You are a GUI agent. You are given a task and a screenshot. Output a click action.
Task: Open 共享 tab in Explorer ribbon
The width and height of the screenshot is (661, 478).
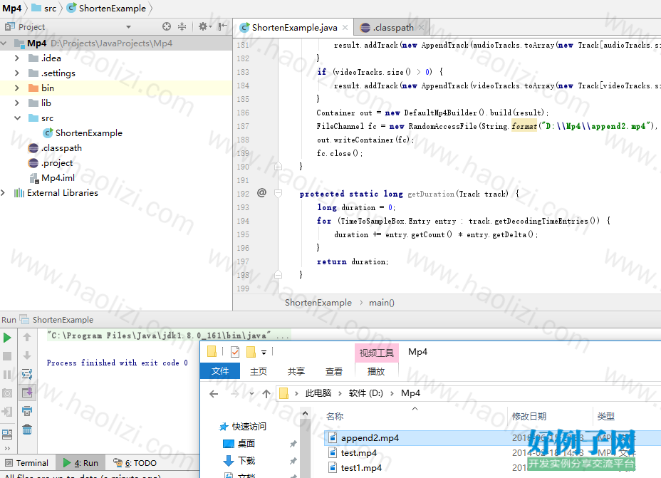296,371
